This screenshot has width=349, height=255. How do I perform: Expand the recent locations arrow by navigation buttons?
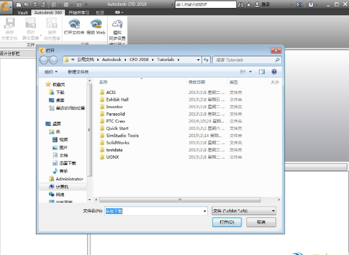click(60, 60)
